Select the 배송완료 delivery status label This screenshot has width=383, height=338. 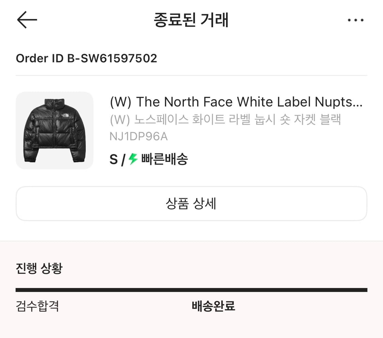coord(213,306)
